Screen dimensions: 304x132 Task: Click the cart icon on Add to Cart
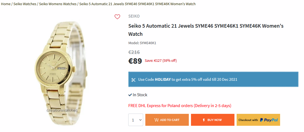pos(156,120)
